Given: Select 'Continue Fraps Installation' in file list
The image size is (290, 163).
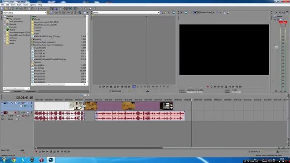Looking at the screenshot, I should coord(44,42).
